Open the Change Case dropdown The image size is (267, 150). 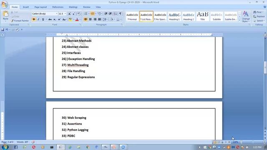point(64,20)
